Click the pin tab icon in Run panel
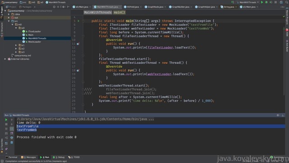The width and height of the screenshot is (289, 163). tap(6, 149)
